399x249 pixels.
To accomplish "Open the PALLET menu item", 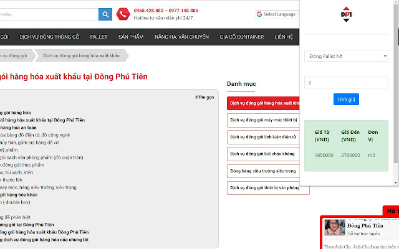I will pyautogui.click(x=99, y=37).
